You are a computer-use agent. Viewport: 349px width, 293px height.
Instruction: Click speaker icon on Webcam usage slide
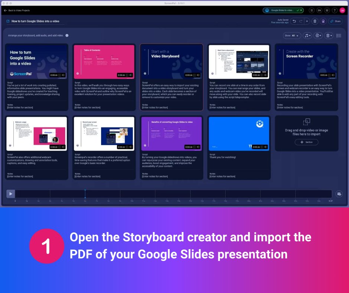tap(63, 147)
